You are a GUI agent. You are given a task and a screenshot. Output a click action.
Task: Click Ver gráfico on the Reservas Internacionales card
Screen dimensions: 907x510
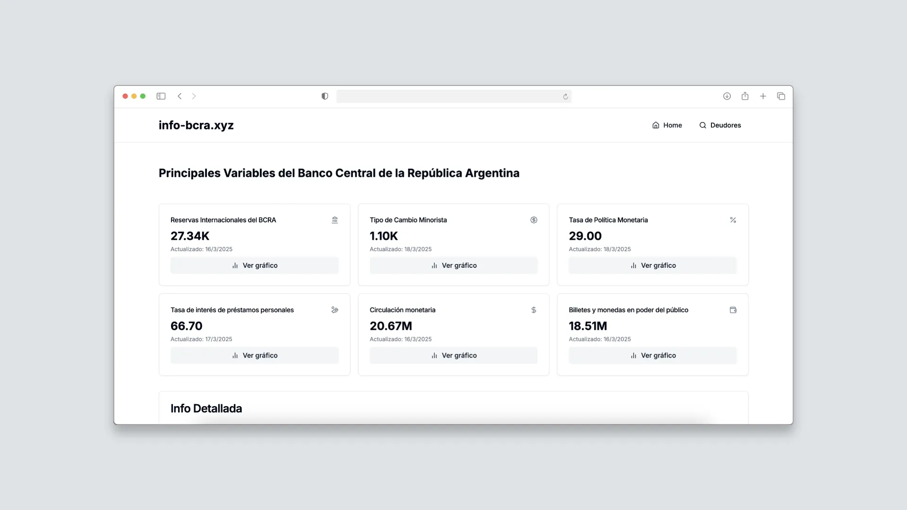254,265
